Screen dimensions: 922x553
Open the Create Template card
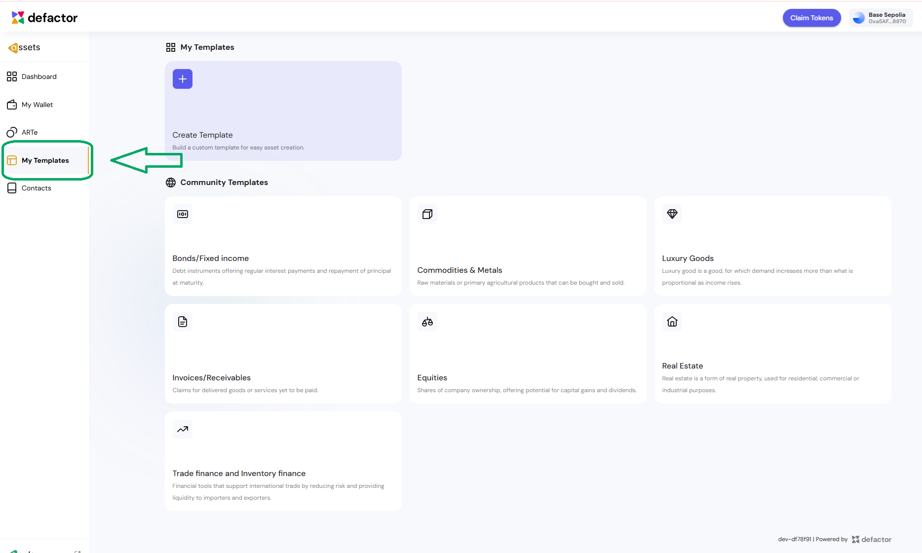pos(283,111)
